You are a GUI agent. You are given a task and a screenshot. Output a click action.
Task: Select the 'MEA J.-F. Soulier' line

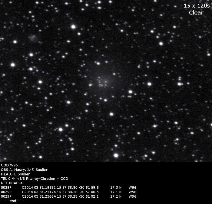point(15,174)
